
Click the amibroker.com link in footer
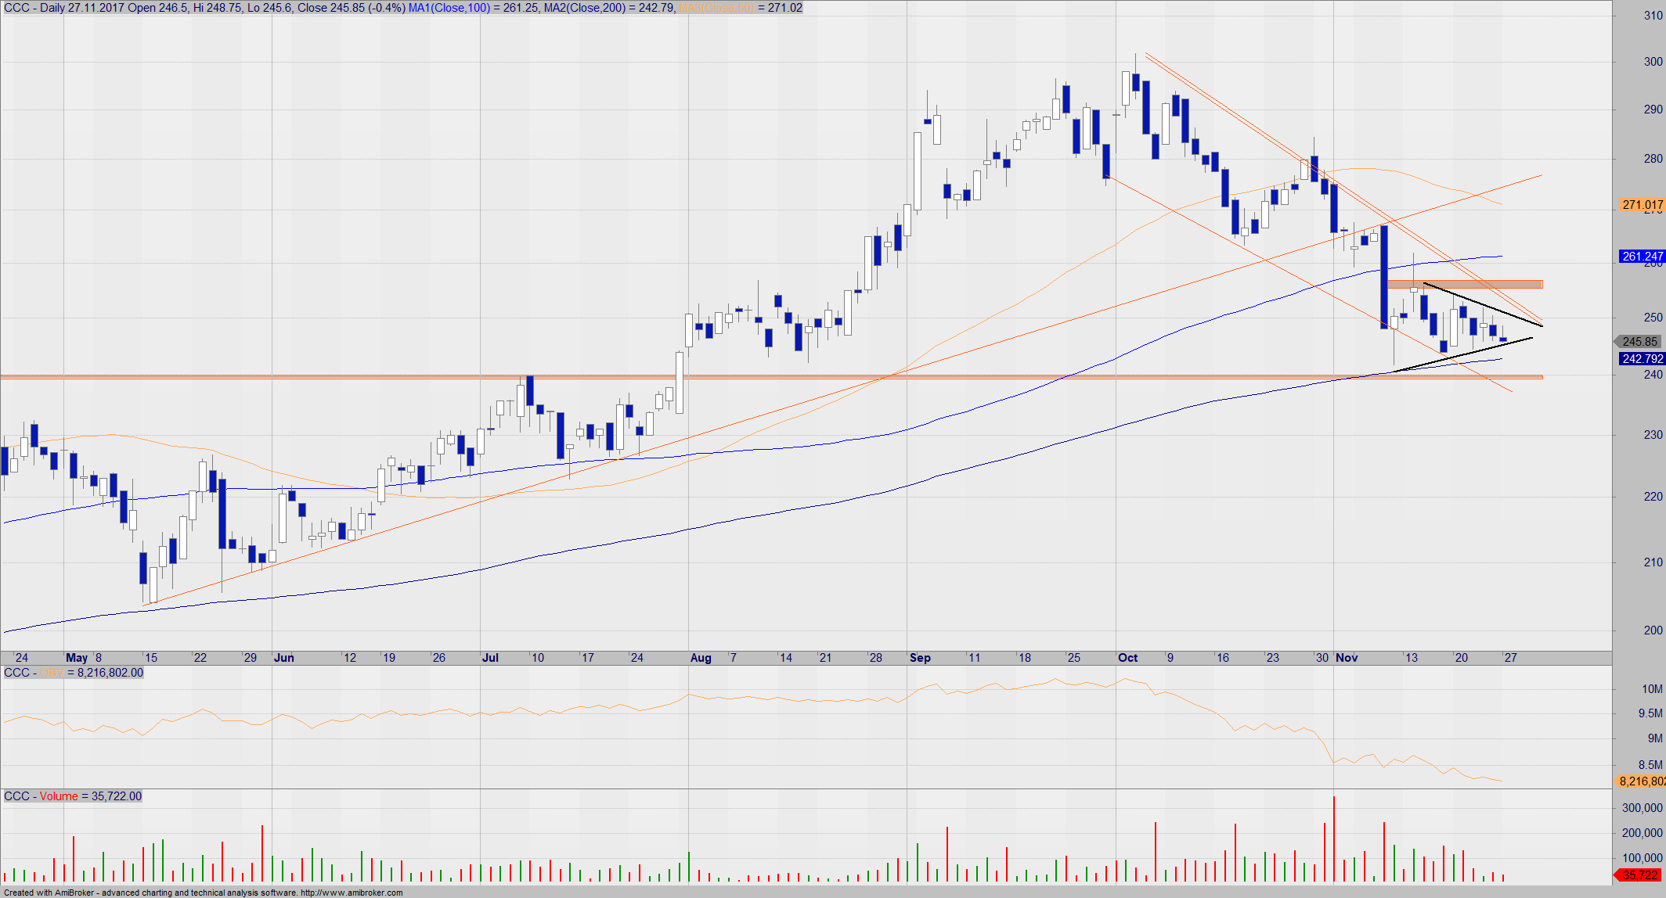tap(352, 893)
